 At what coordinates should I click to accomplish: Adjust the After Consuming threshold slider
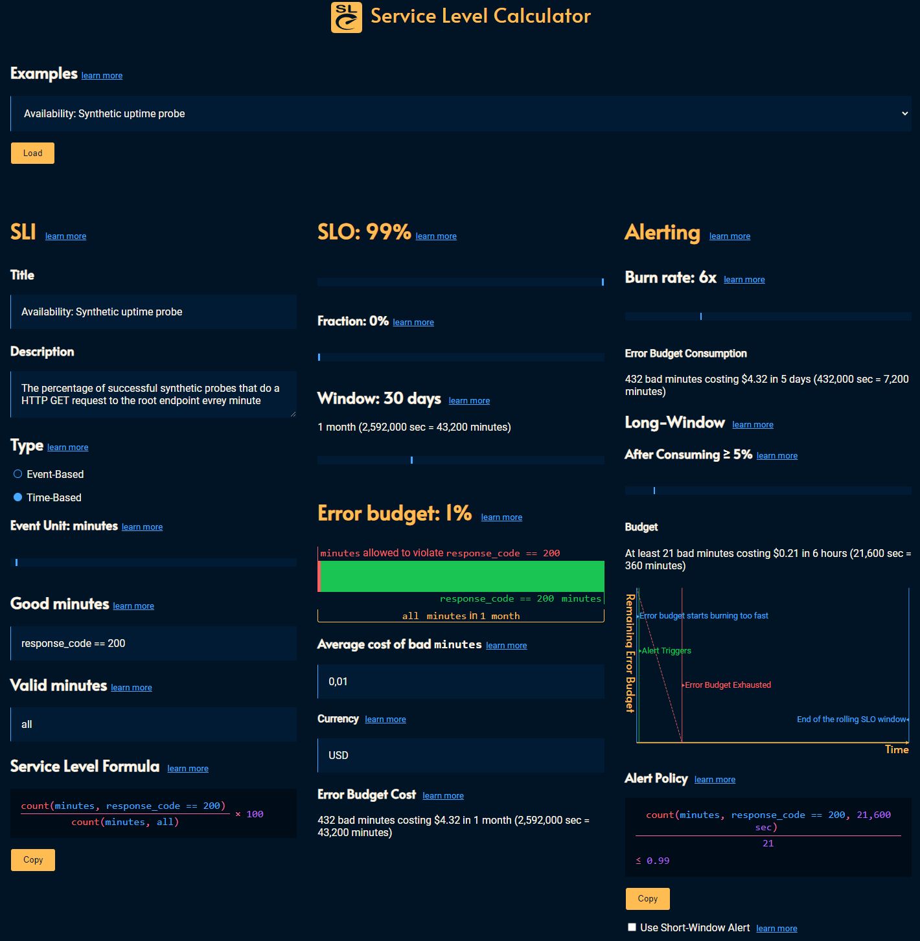click(x=654, y=490)
